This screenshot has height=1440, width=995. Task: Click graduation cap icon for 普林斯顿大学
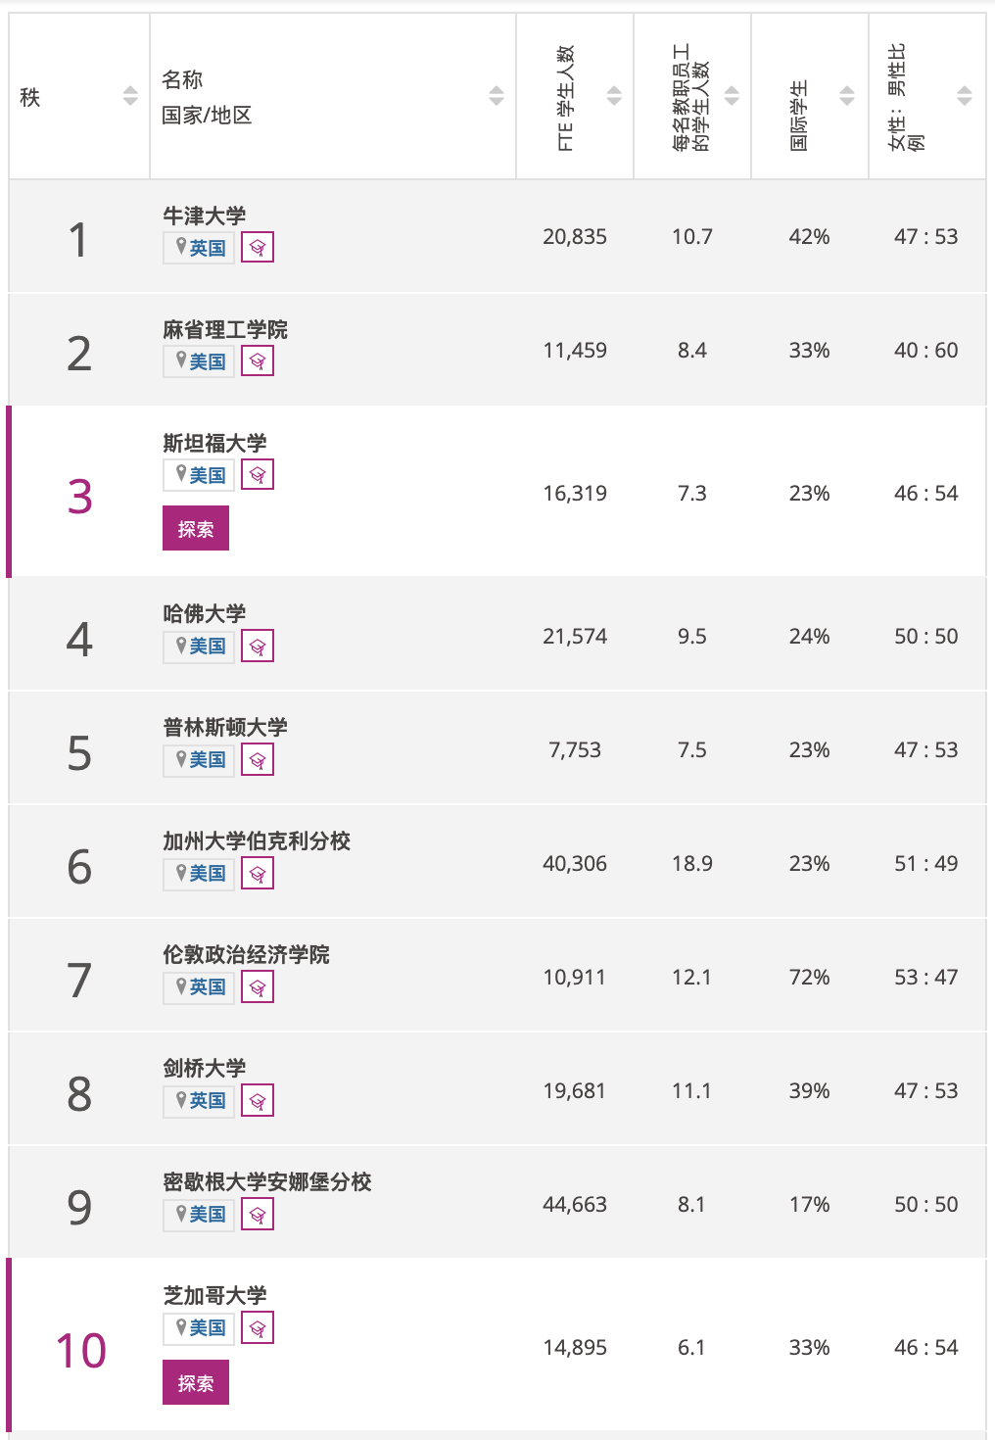(x=258, y=759)
